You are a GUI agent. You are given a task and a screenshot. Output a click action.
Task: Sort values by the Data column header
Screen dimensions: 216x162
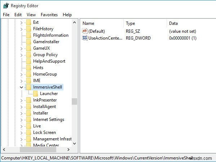click(x=191, y=23)
